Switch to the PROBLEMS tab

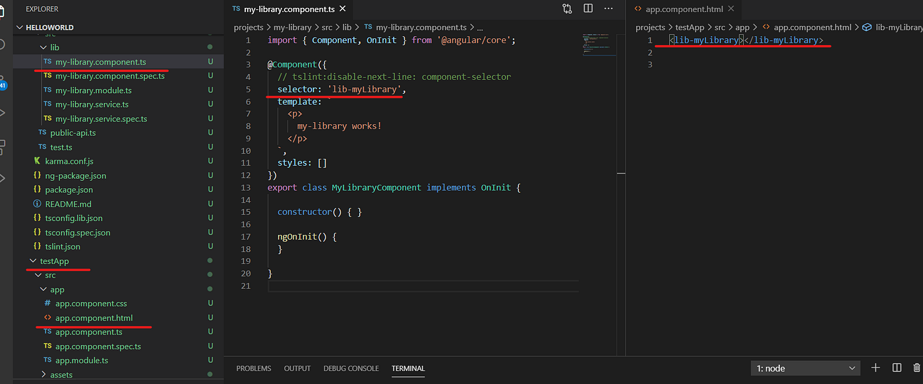tap(253, 368)
